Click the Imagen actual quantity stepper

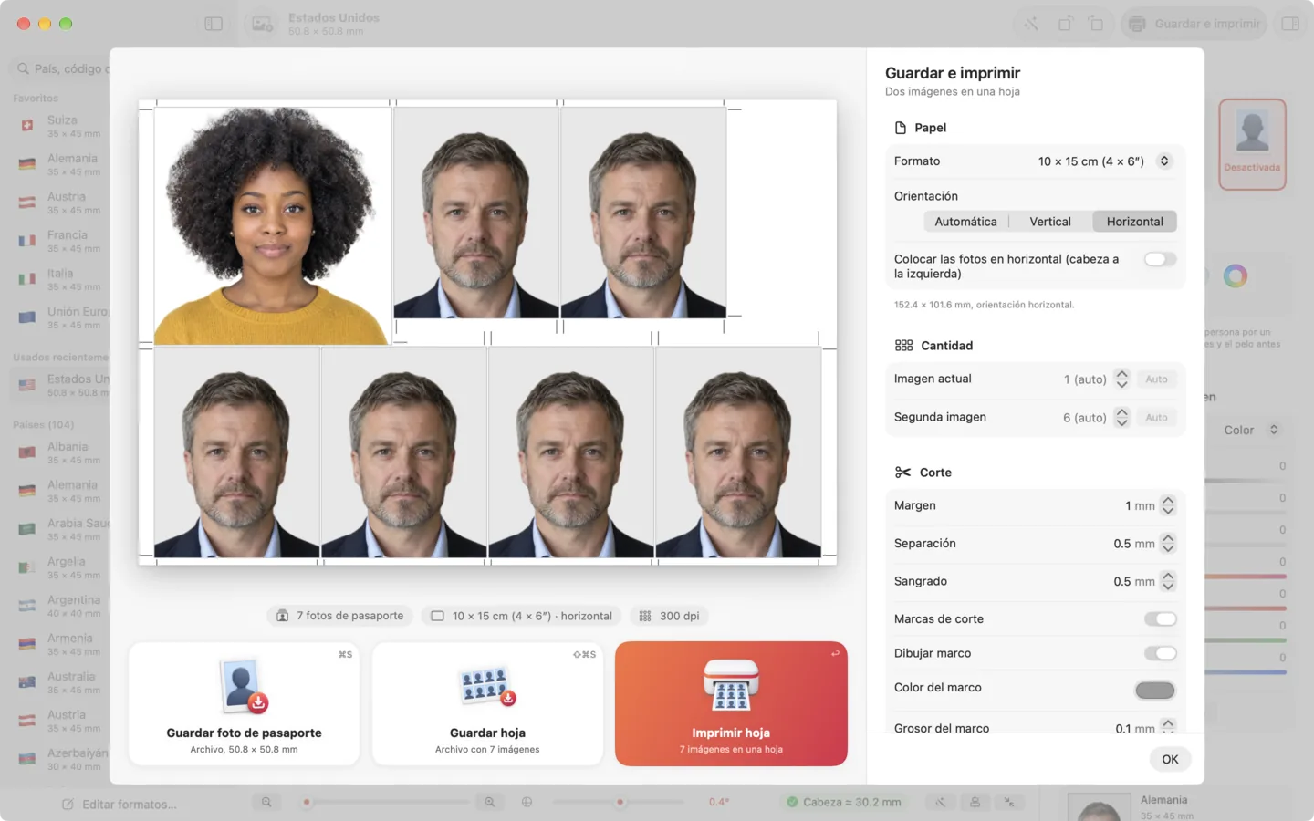pyautogui.click(x=1122, y=379)
